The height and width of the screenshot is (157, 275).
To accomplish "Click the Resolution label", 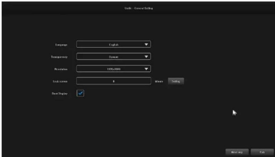I will [x=61, y=69].
